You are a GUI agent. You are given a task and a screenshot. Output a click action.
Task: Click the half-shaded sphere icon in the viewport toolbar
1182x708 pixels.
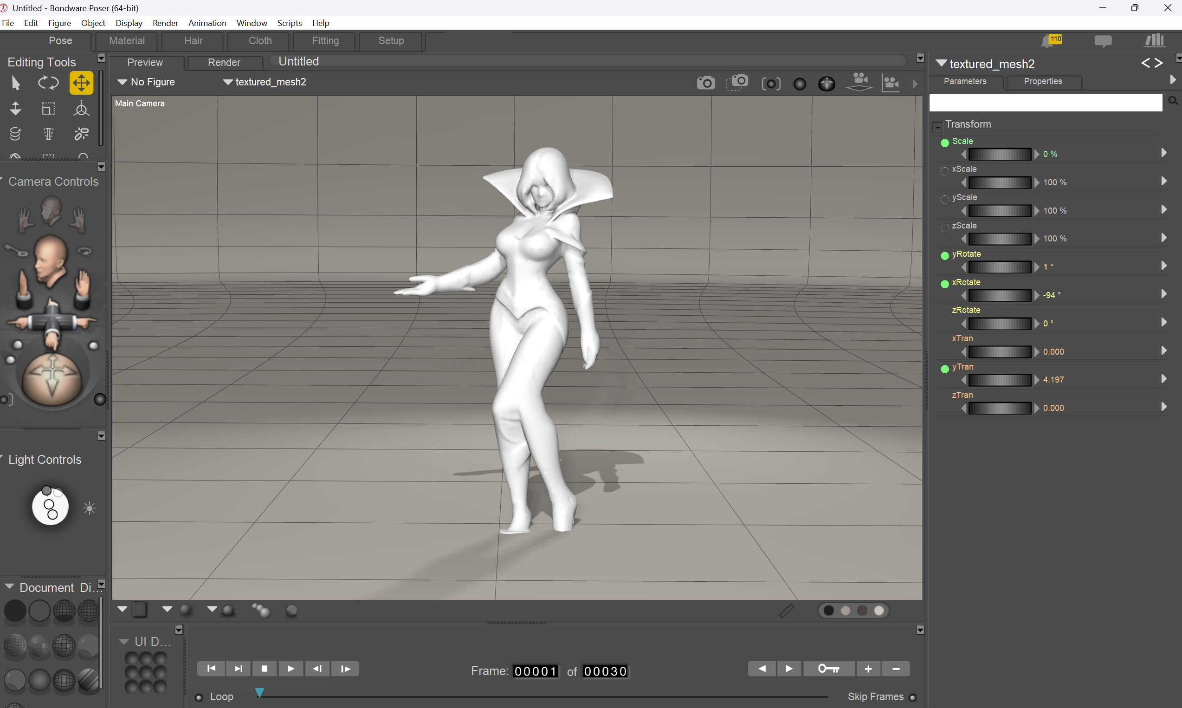tap(827, 84)
